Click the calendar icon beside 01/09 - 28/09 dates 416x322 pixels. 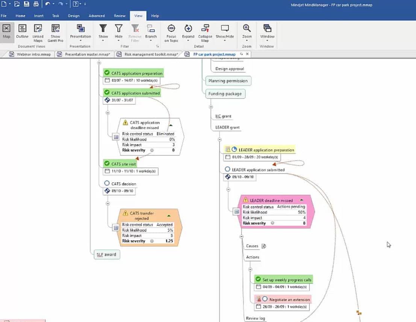228,157
